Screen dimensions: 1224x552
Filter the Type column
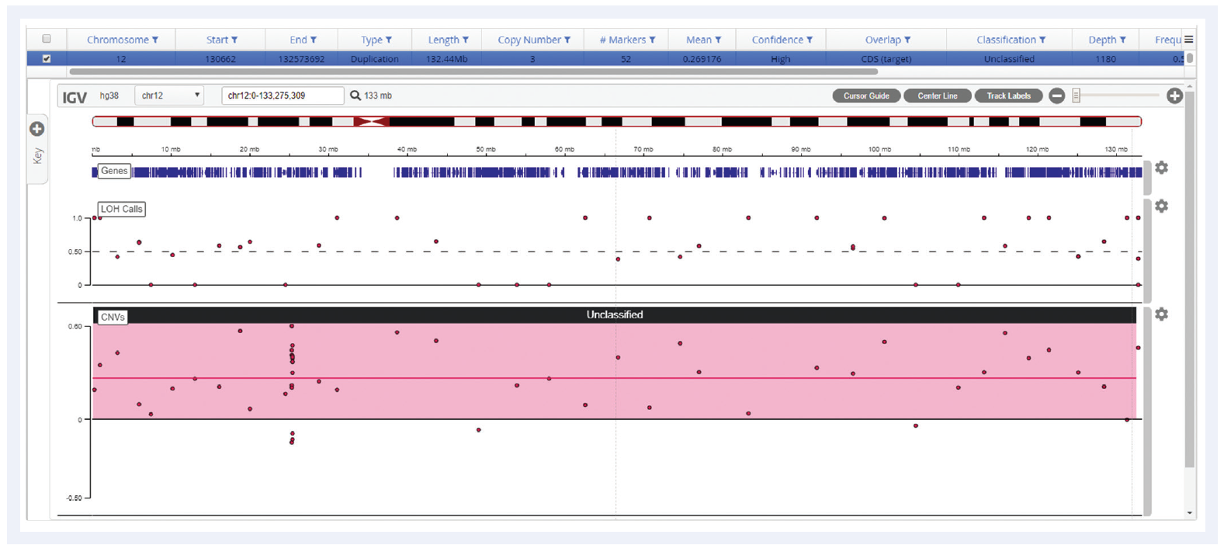[389, 40]
